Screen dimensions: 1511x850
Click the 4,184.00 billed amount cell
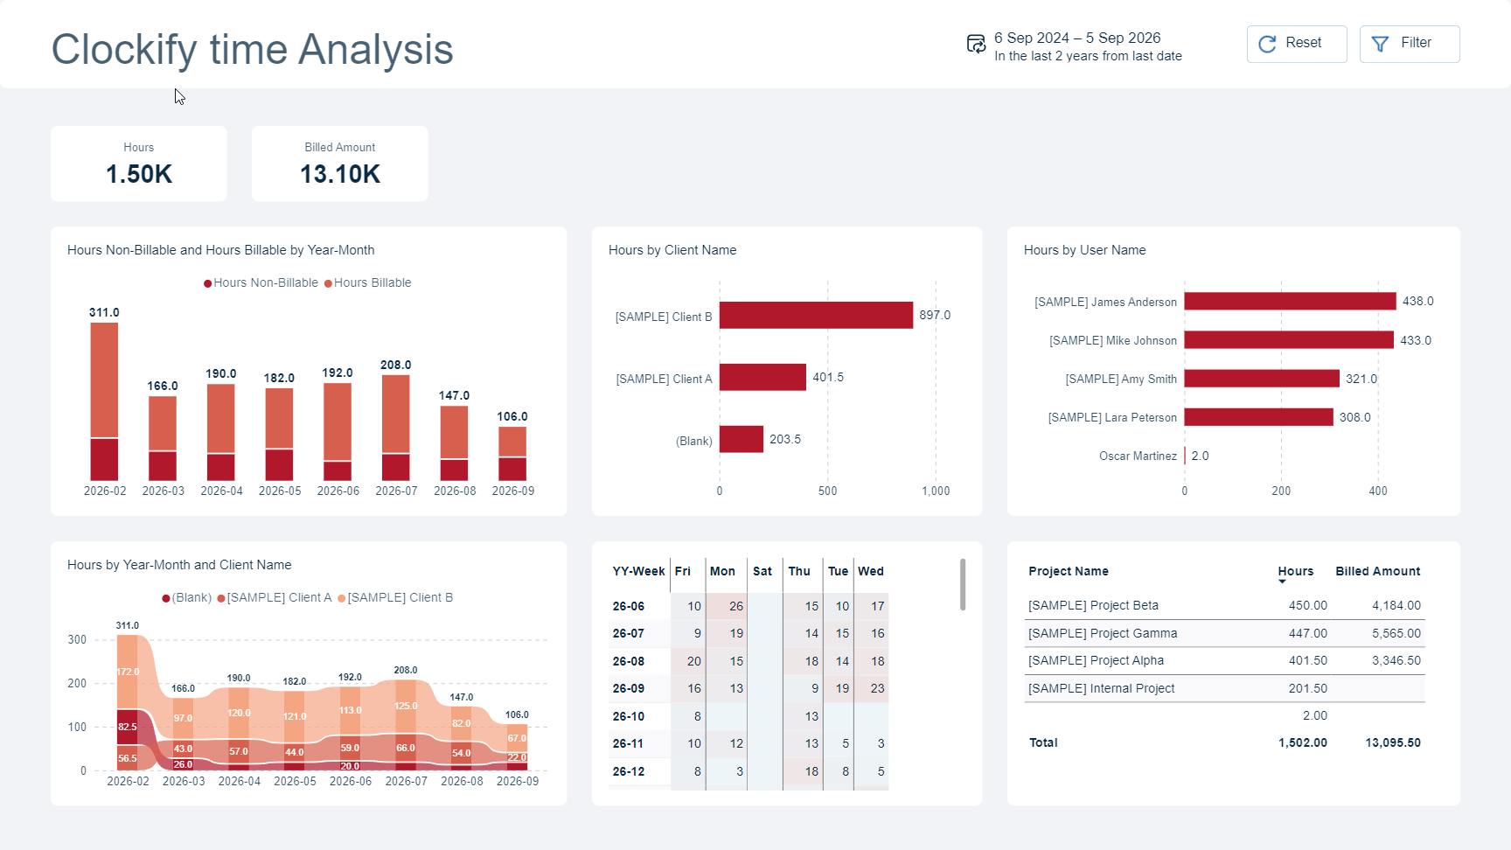click(1396, 605)
